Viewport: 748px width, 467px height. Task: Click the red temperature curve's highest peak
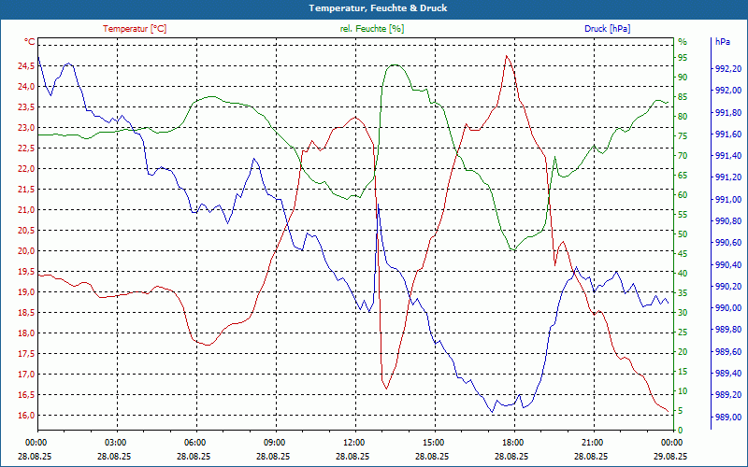click(507, 56)
